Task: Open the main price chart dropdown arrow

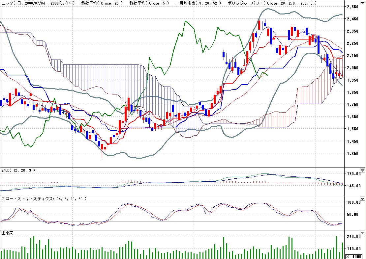Action: (363, 3)
